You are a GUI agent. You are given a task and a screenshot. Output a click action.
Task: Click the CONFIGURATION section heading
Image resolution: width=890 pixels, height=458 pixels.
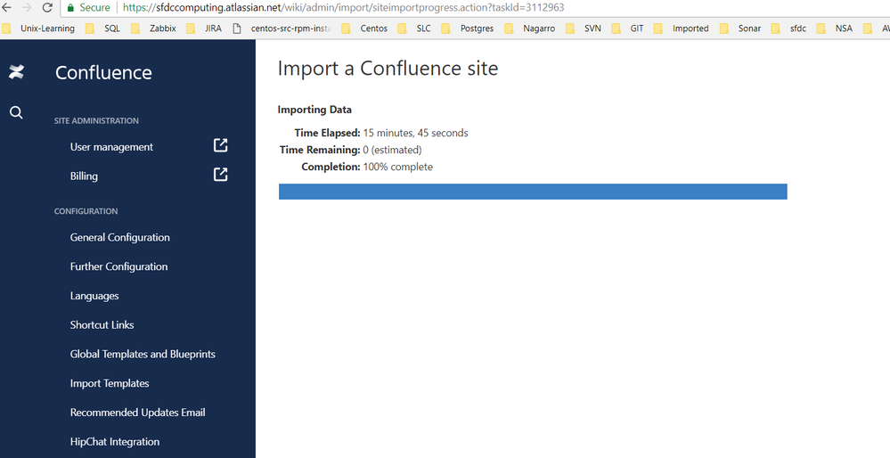click(x=86, y=211)
